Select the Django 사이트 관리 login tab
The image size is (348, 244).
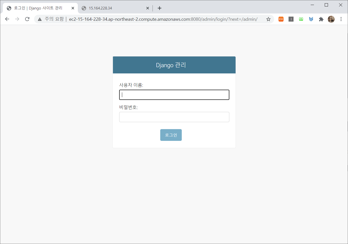[38, 8]
